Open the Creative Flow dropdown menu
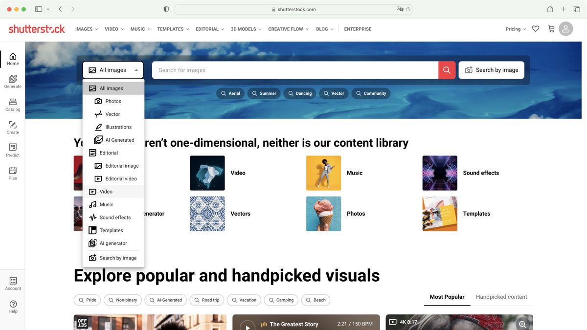This screenshot has height=330, width=587. 288,29
